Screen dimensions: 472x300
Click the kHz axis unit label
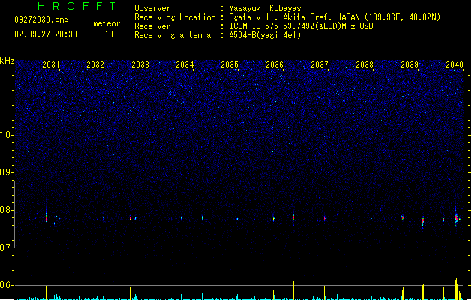7,61
